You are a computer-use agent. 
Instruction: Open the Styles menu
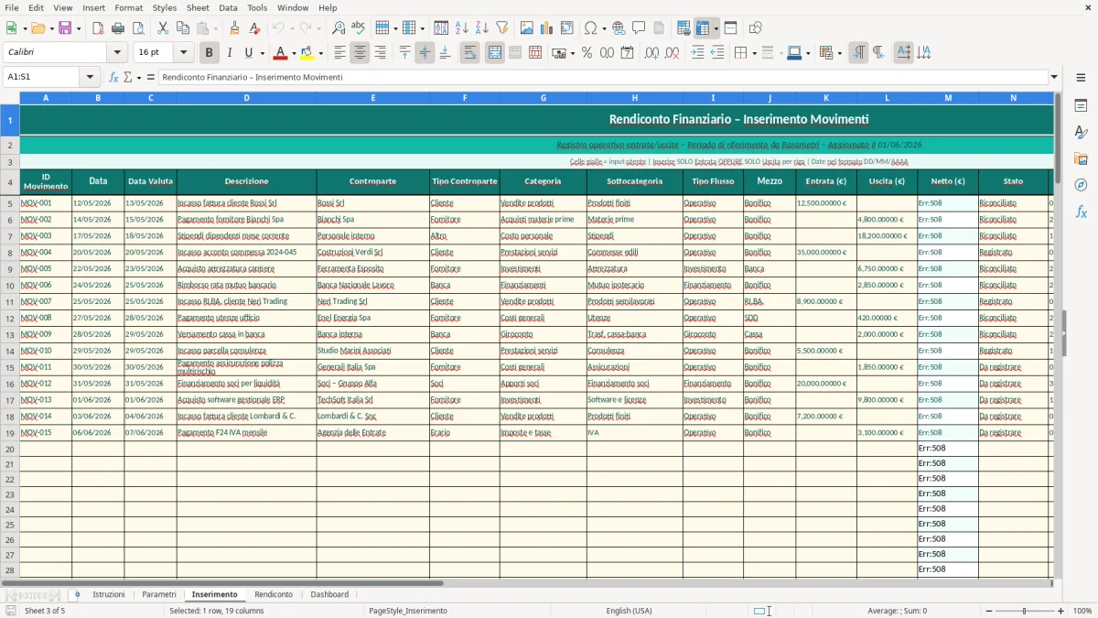point(165,7)
